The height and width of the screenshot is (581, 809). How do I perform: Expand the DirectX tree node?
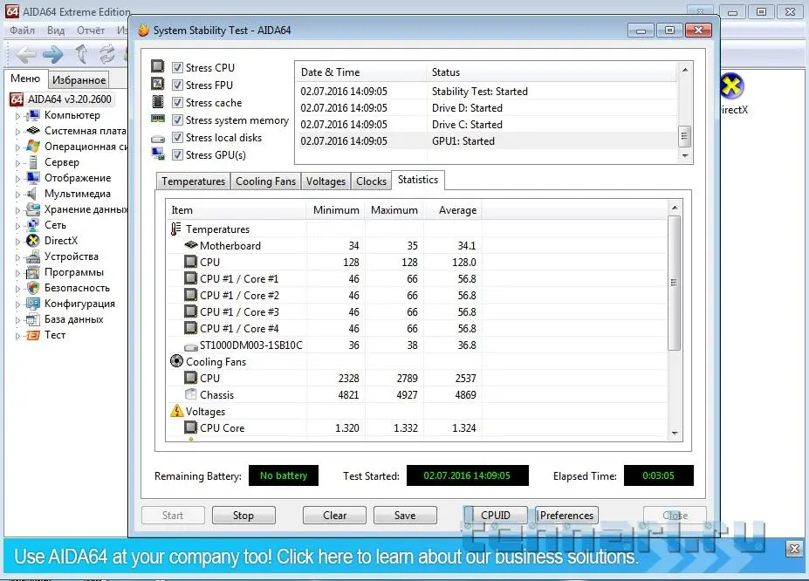[x=17, y=242]
